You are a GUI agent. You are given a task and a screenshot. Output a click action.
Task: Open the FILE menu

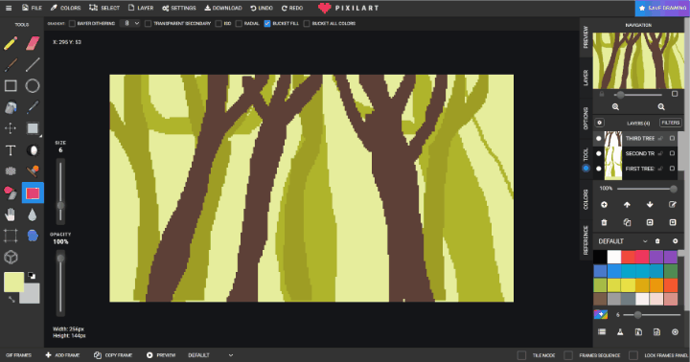[x=33, y=8]
